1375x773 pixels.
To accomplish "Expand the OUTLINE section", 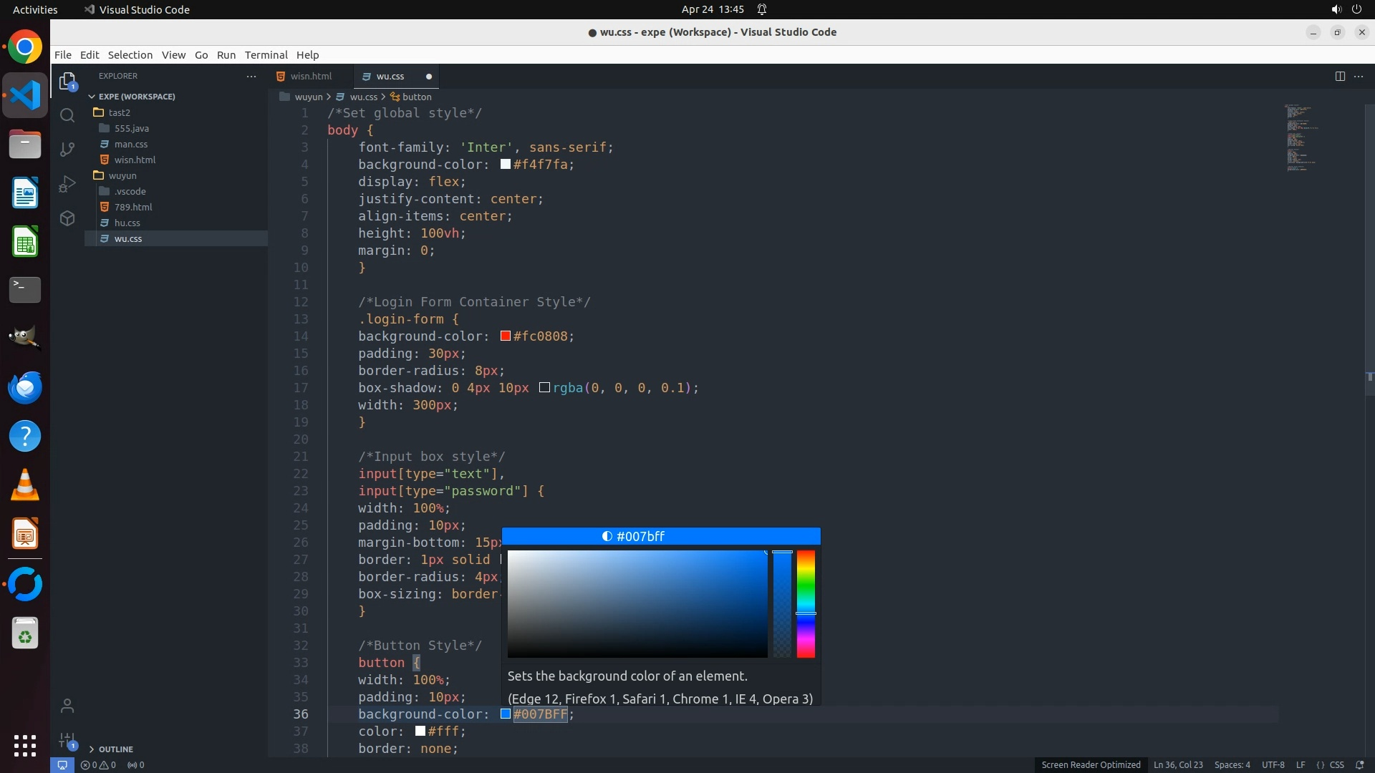I will [115, 749].
